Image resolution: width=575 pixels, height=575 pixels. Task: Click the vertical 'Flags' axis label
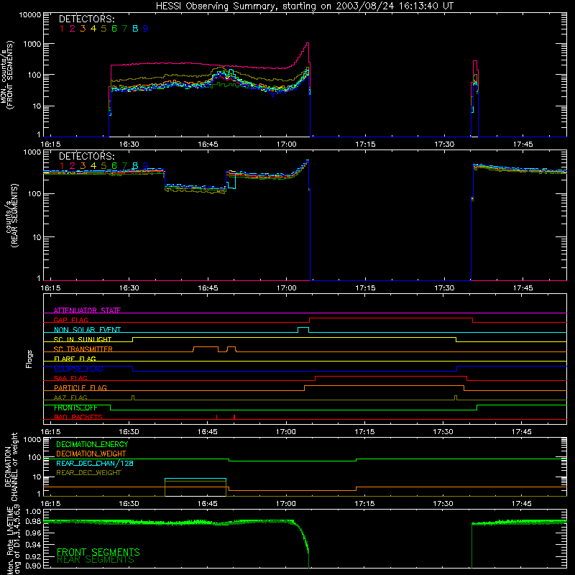pyautogui.click(x=29, y=359)
